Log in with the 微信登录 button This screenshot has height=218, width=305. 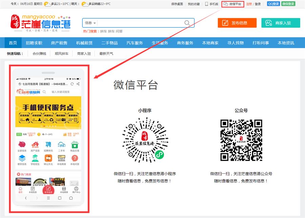coord(288,4)
